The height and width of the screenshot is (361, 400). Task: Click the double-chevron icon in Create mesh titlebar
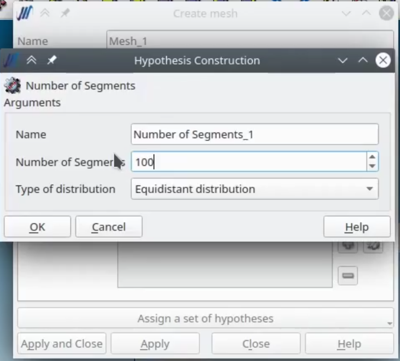pos(45,13)
